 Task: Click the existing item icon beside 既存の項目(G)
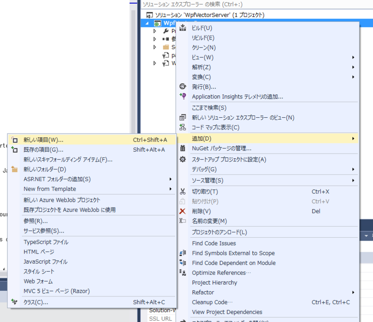click(x=14, y=150)
